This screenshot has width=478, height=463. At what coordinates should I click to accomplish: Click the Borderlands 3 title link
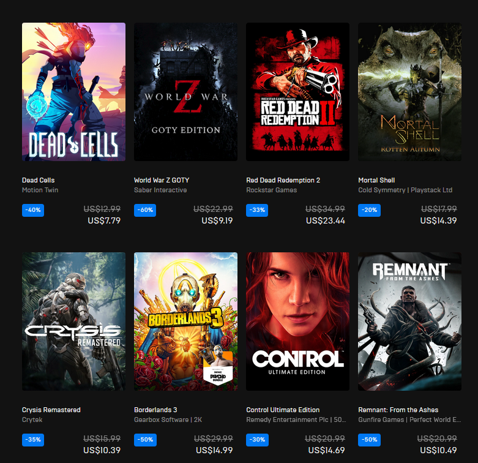click(x=155, y=410)
